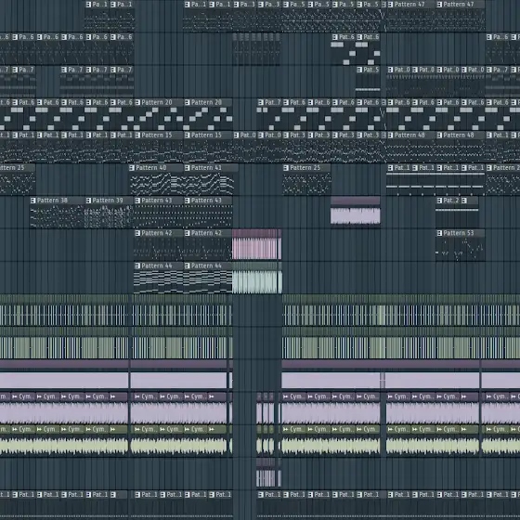The image size is (520, 520).
Task: Open the clip menu icon of Pattern 53
Action: pyautogui.click(x=439, y=233)
